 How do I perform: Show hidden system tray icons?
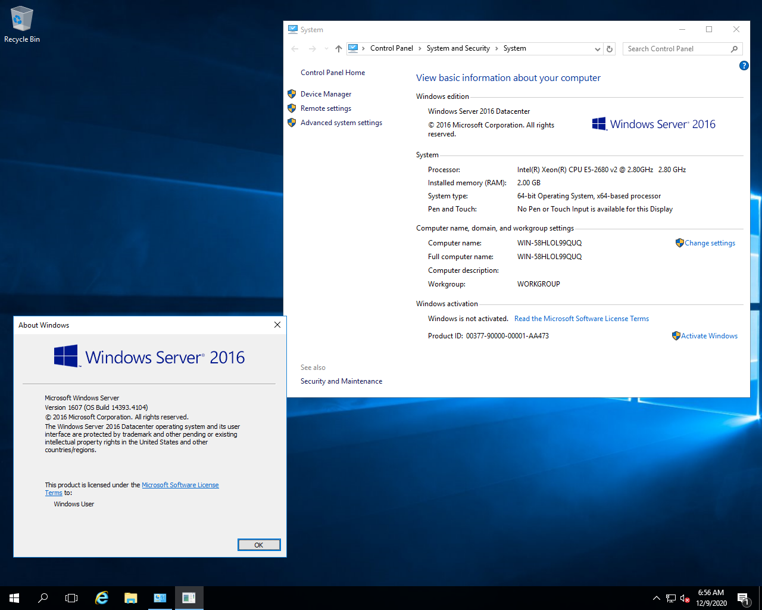click(x=656, y=598)
